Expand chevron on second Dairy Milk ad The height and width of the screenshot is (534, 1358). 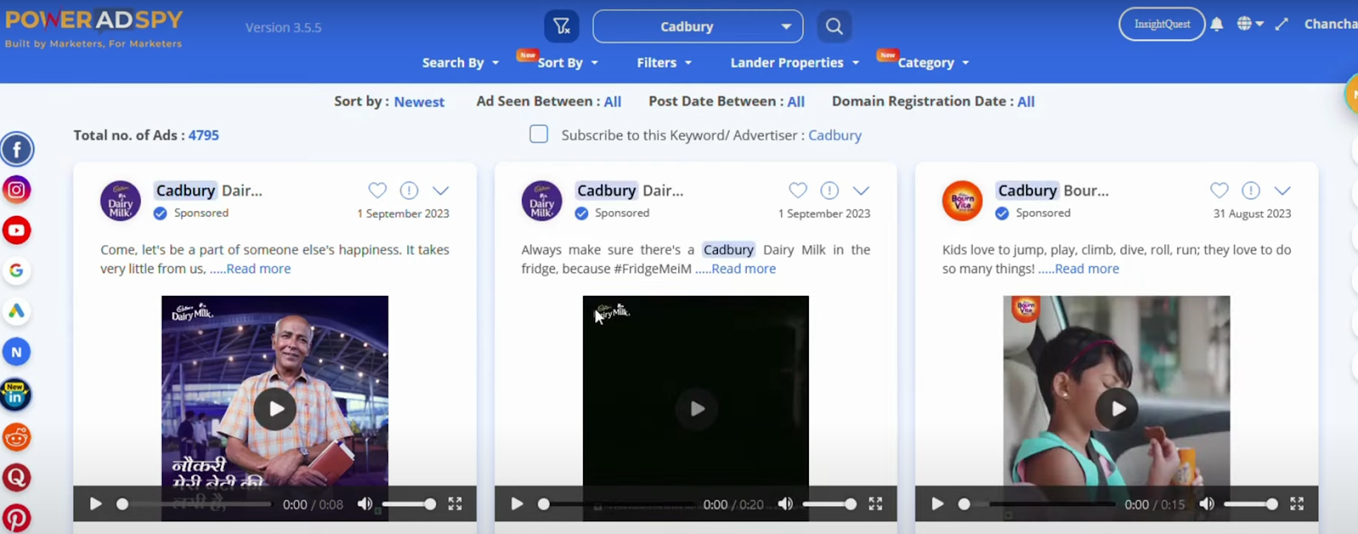[861, 191]
